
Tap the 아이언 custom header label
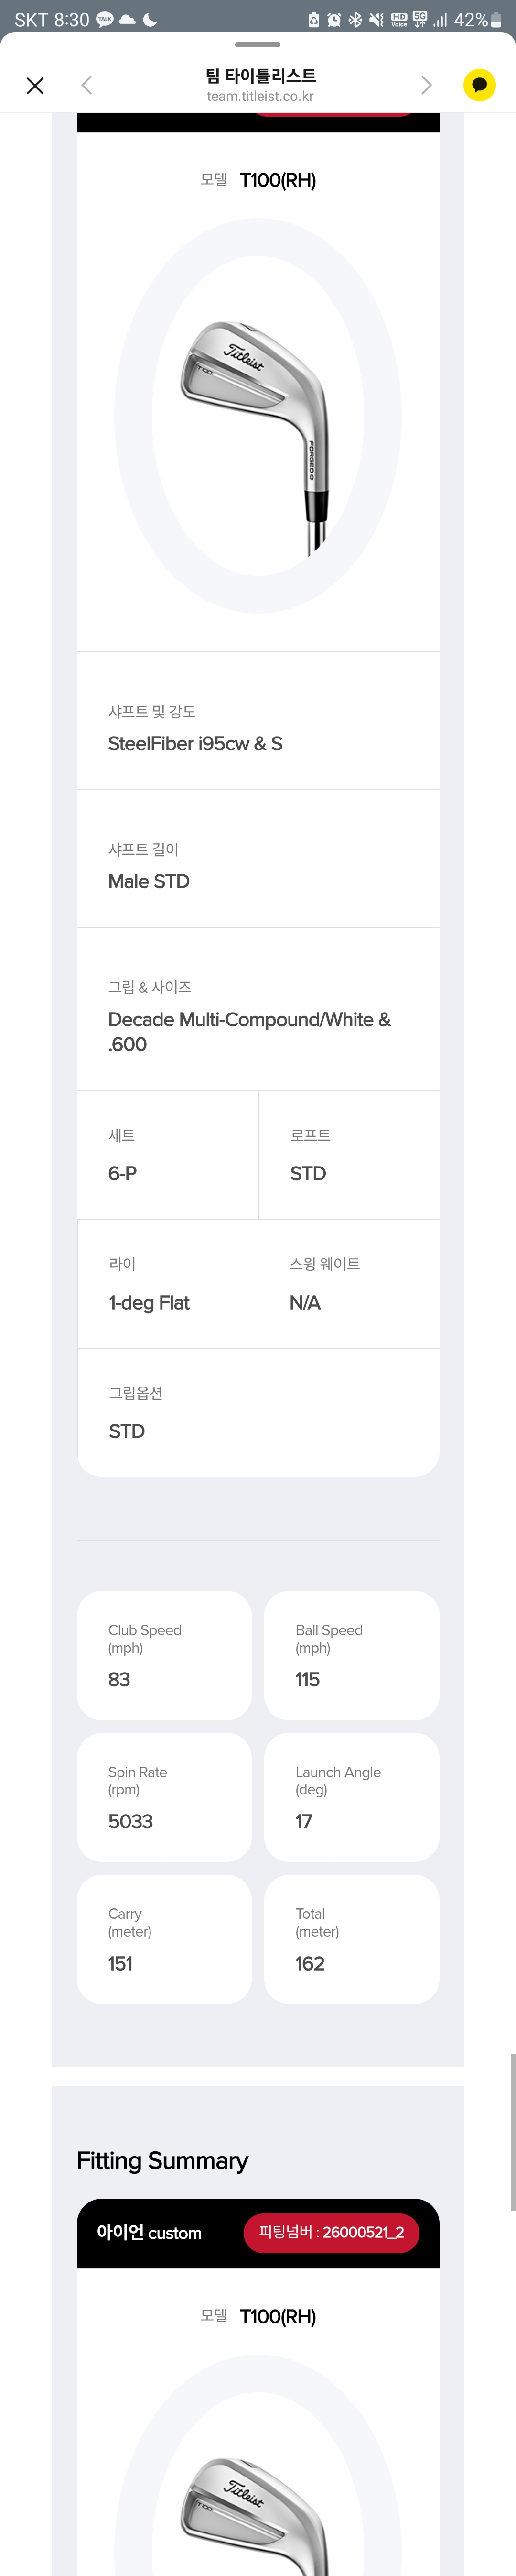150,2232
